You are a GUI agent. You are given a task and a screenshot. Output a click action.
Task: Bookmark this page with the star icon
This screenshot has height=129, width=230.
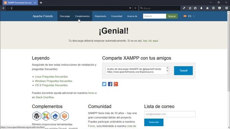[x=190, y=8]
